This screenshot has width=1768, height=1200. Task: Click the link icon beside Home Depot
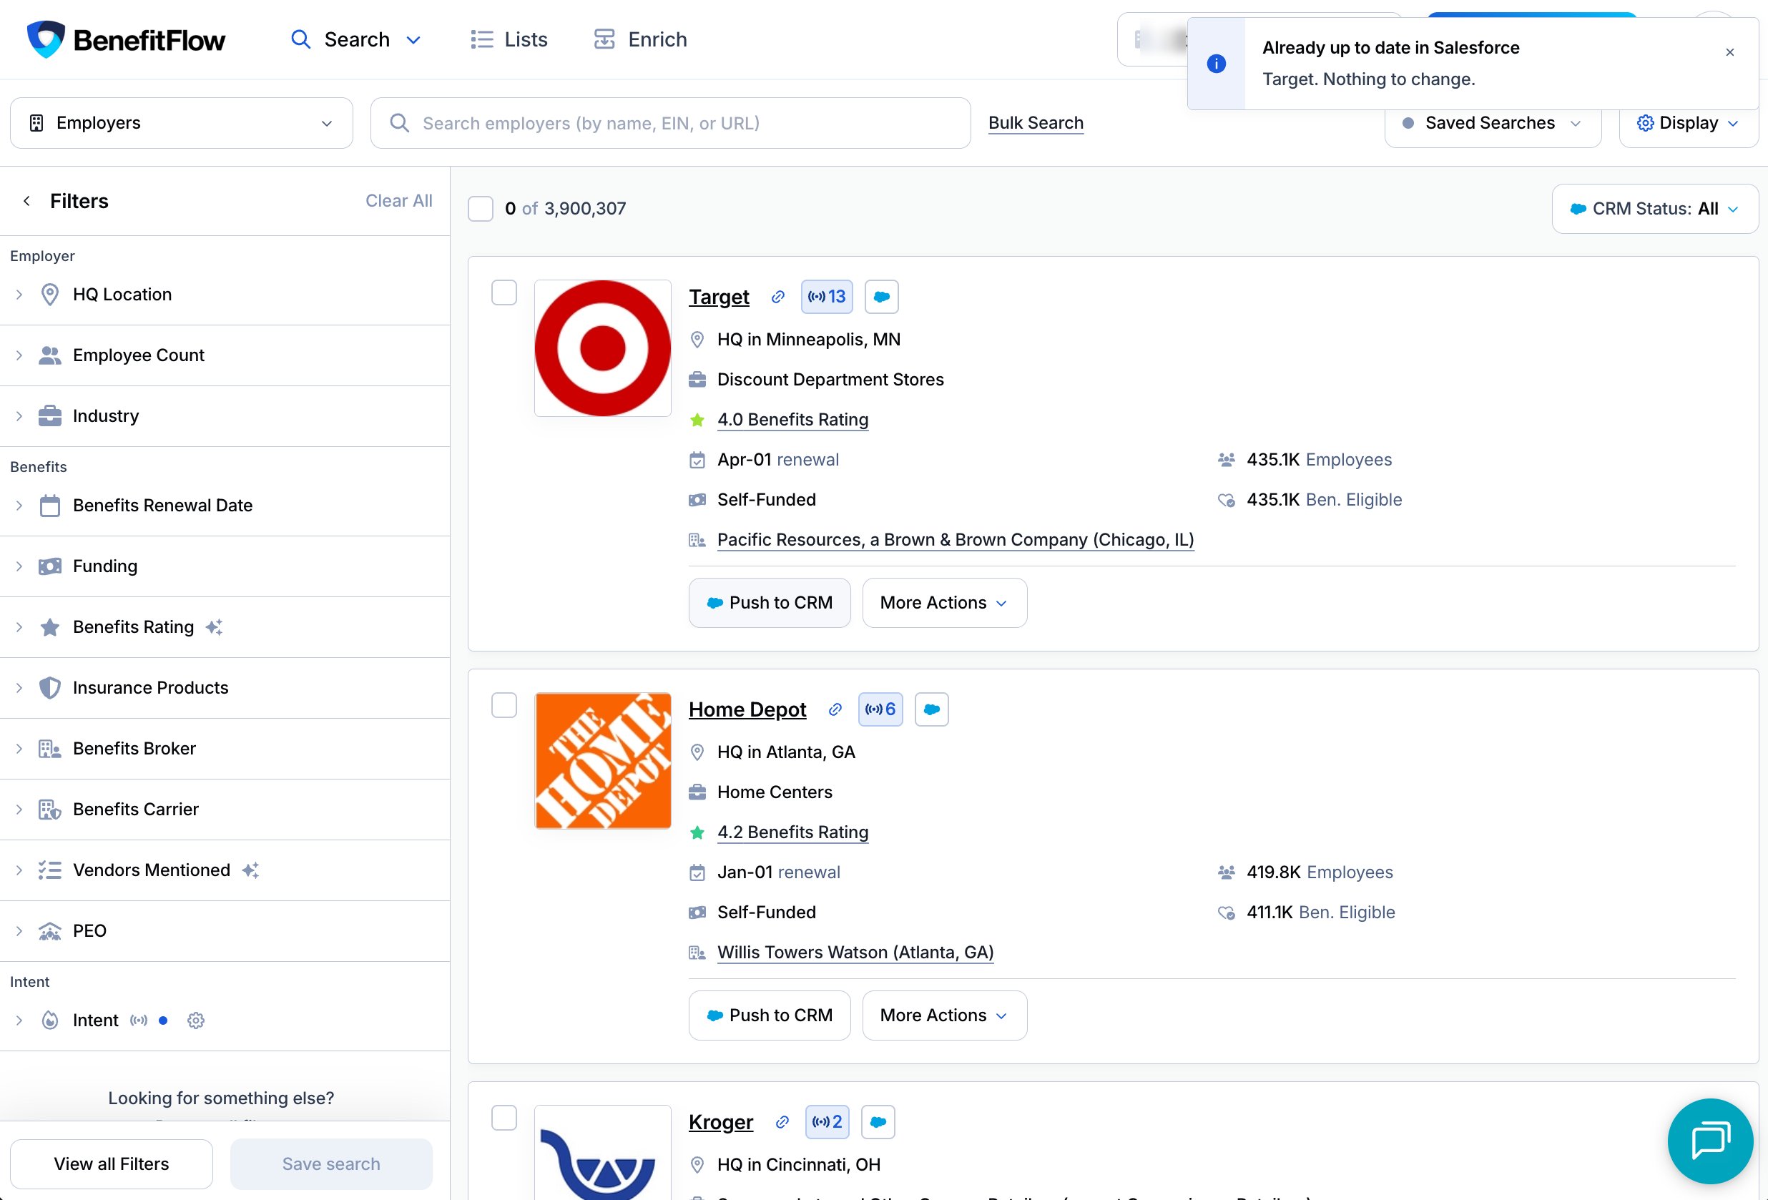[835, 709]
